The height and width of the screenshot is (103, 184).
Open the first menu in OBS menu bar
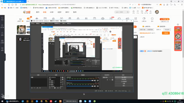click(x=32, y=23)
